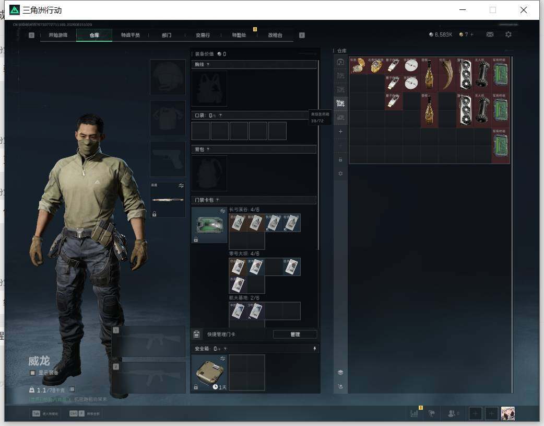Click the stash lock icon in sidebar
The width and height of the screenshot is (544, 426).
341,159
